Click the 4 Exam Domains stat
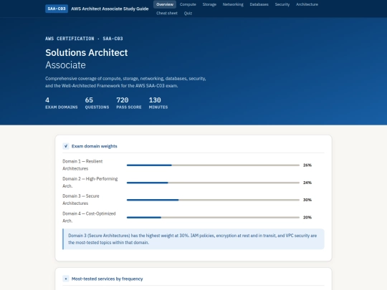 (x=62, y=103)
